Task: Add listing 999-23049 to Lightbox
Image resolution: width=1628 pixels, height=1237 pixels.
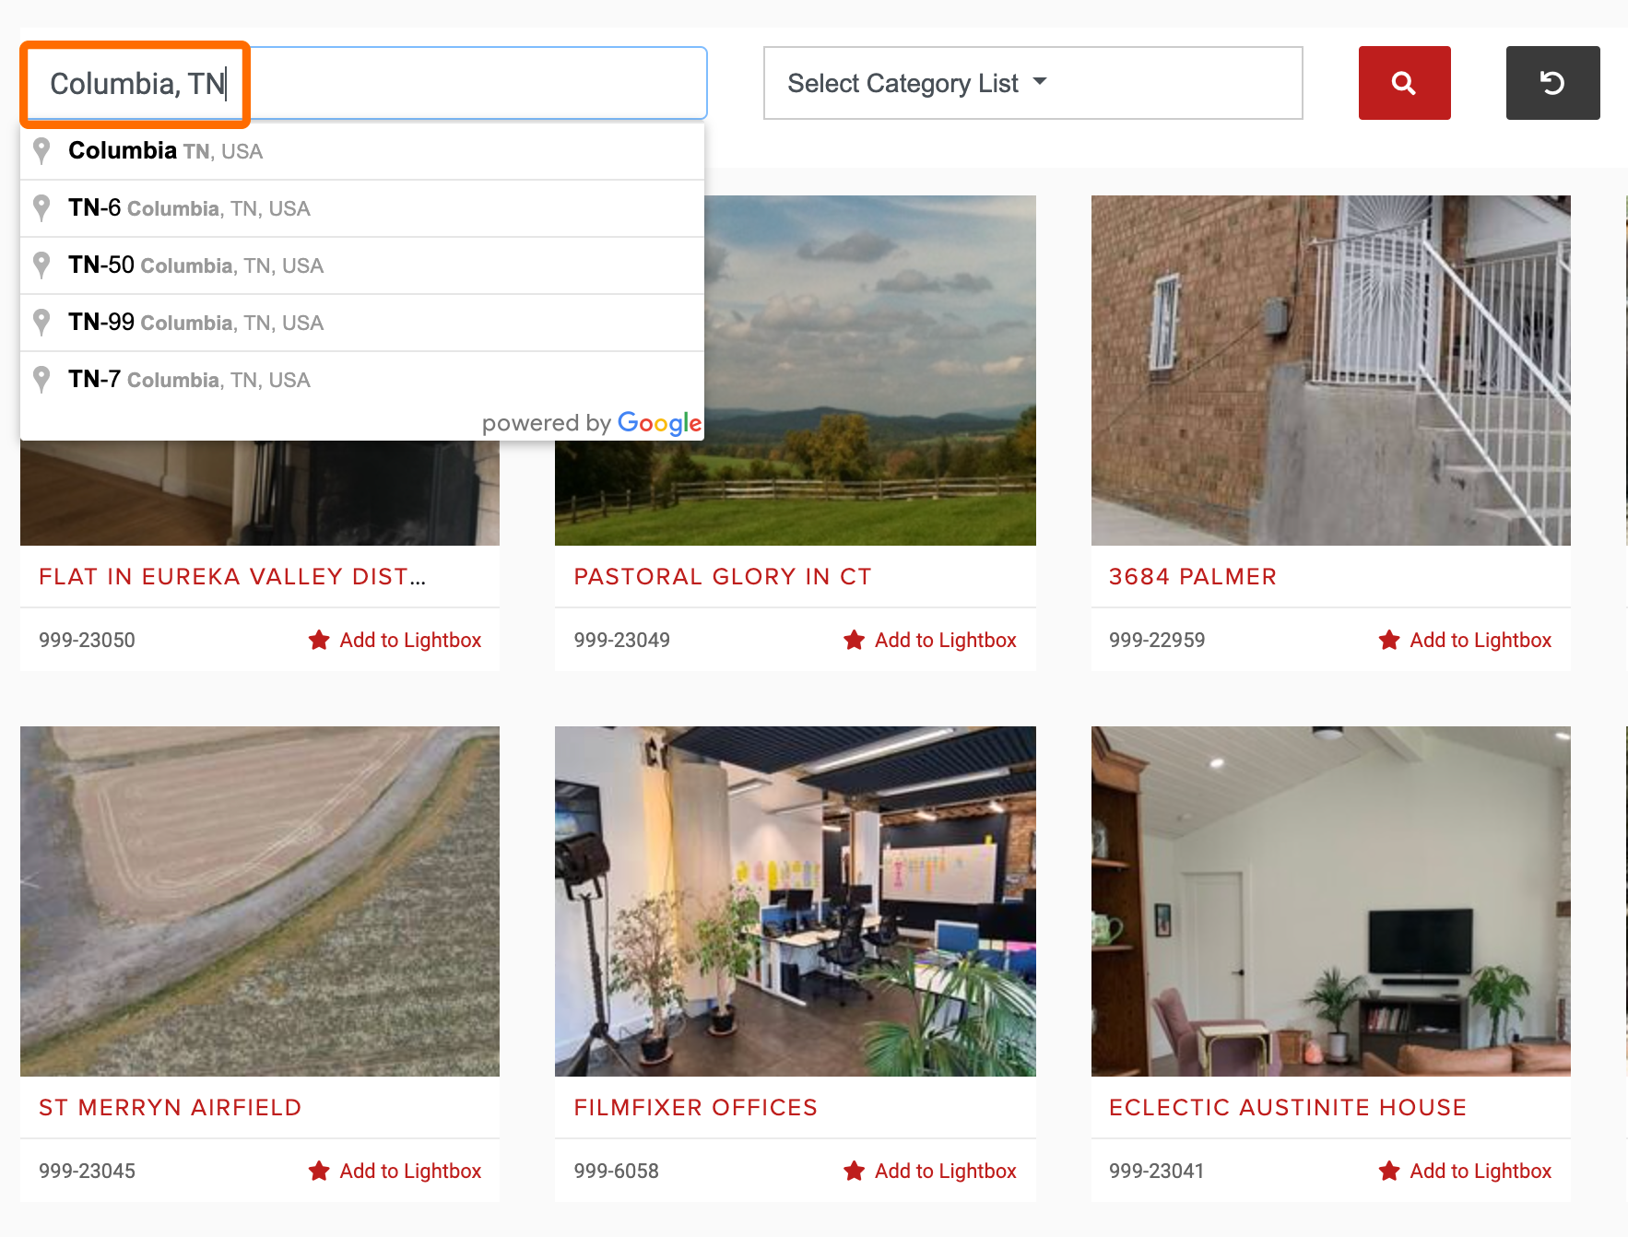Action: coord(929,640)
